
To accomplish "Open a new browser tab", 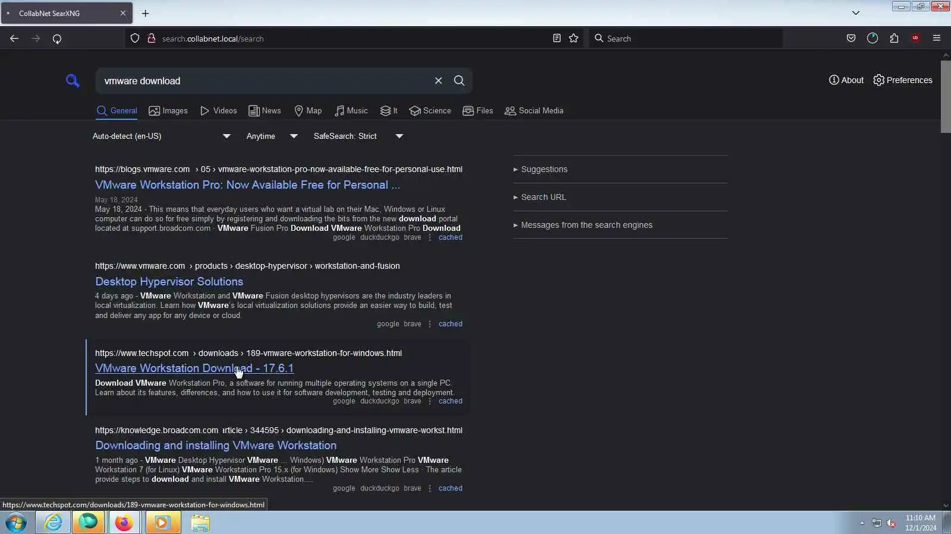I will (146, 13).
